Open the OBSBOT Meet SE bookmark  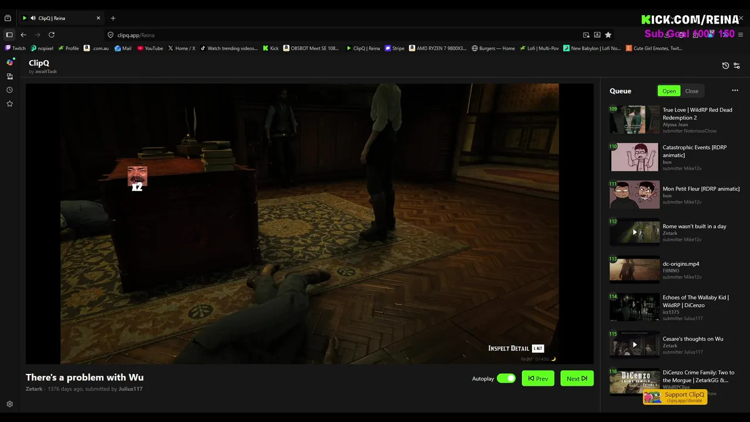pyautogui.click(x=311, y=48)
